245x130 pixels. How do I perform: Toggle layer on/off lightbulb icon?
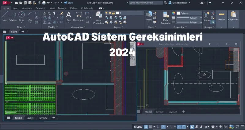tap(106, 13)
